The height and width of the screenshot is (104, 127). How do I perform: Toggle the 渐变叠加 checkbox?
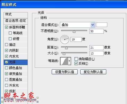pos(6,74)
